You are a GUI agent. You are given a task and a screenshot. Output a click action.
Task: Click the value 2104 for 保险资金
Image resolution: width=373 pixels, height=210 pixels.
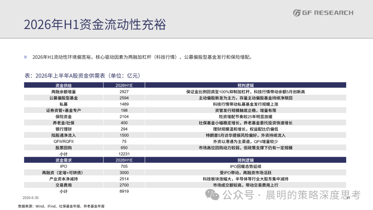click(x=124, y=116)
